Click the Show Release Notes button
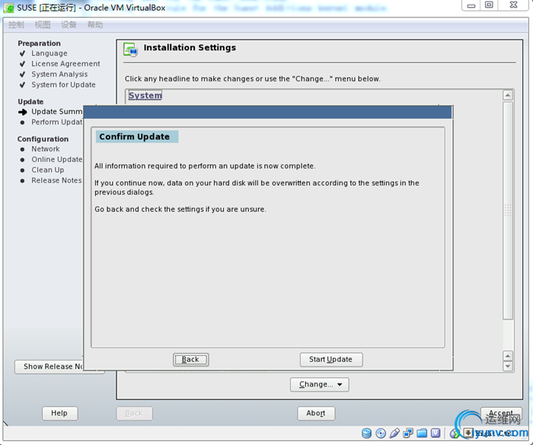The width and height of the screenshot is (533, 445). (x=49, y=367)
